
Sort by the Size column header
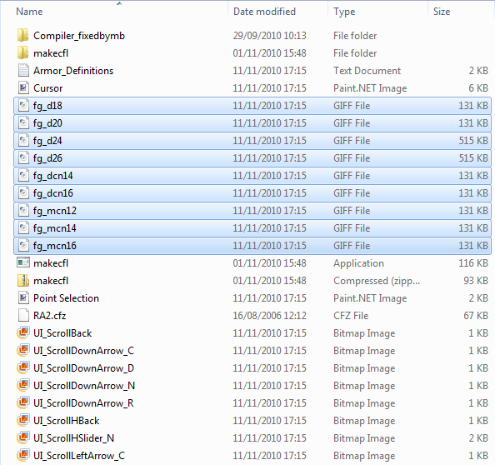pyautogui.click(x=442, y=12)
